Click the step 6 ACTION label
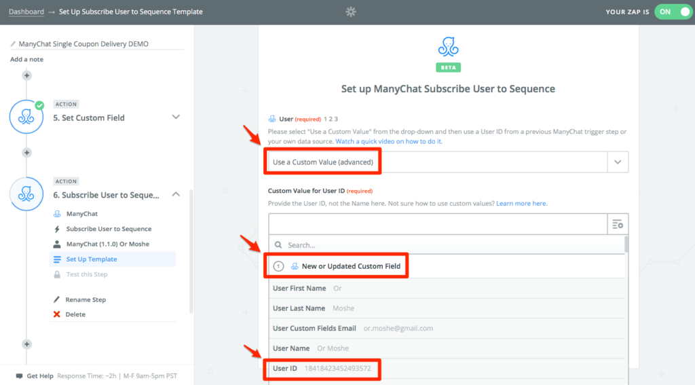This screenshot has height=385, width=695. coord(66,181)
